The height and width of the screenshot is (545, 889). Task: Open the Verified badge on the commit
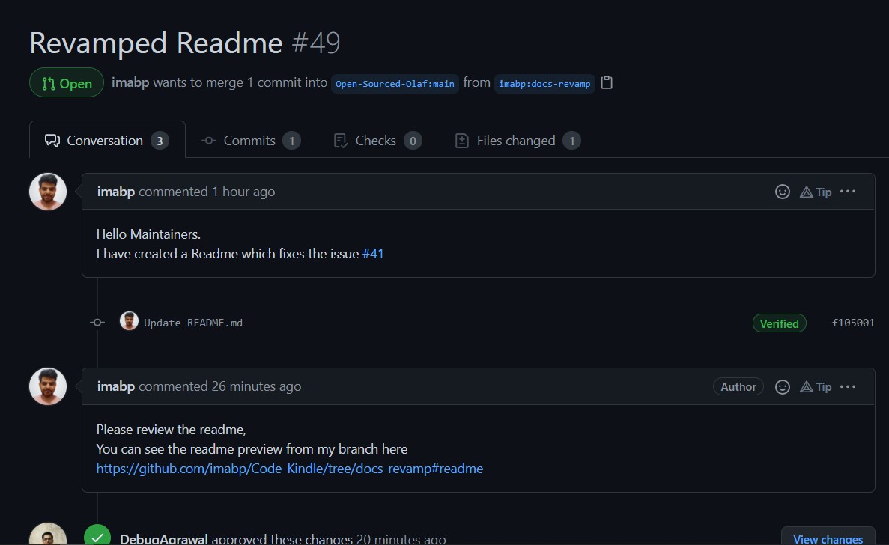click(779, 323)
